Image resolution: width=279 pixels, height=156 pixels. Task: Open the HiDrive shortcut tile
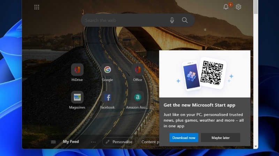(x=77, y=70)
